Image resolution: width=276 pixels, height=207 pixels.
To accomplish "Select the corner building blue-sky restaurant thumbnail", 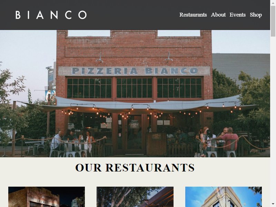I will [x=224, y=197].
